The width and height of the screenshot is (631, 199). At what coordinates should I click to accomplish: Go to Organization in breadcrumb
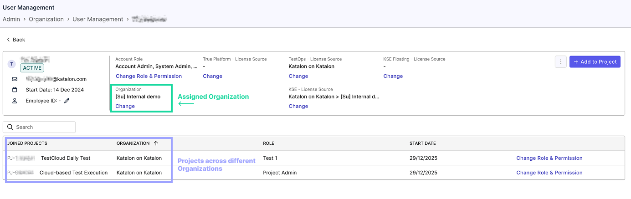(46, 19)
